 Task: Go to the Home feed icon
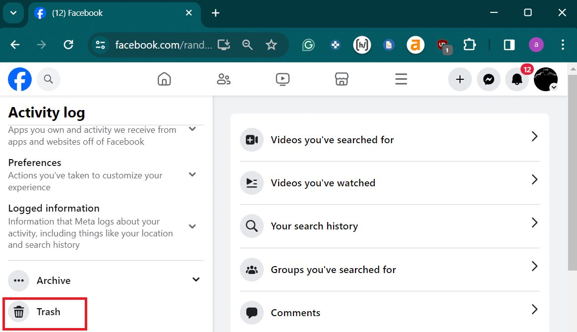[164, 79]
